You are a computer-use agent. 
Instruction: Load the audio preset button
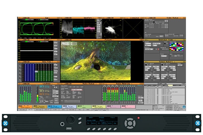pyautogui.click(x=63, y=110)
